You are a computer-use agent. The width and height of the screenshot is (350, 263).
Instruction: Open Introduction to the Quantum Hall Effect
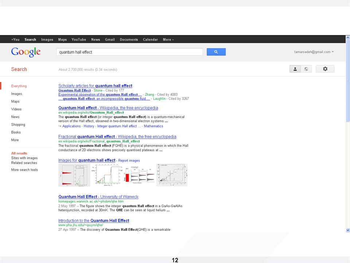click(x=94, y=221)
